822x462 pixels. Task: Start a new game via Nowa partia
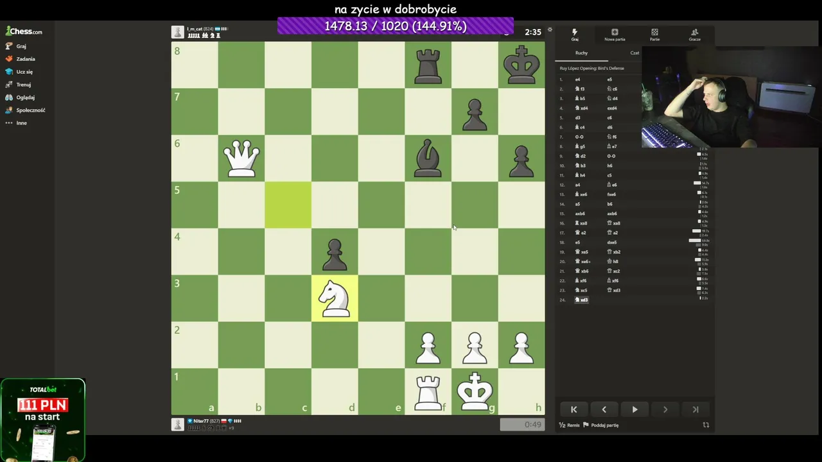[615, 35]
